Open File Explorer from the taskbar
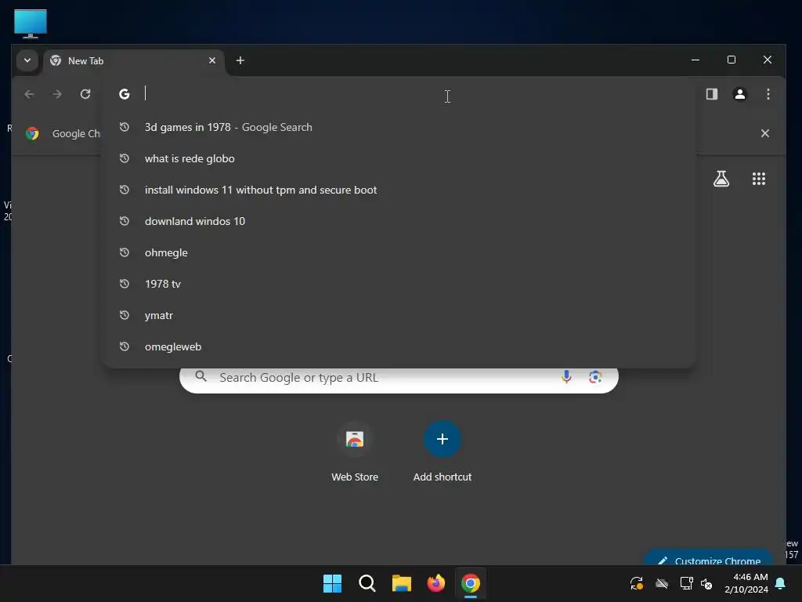This screenshot has height=602, width=802. pyautogui.click(x=402, y=583)
